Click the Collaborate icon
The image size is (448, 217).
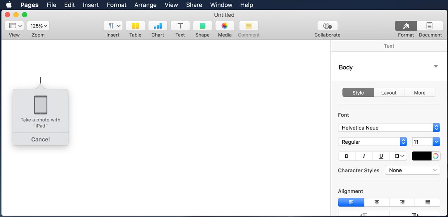[x=327, y=26]
